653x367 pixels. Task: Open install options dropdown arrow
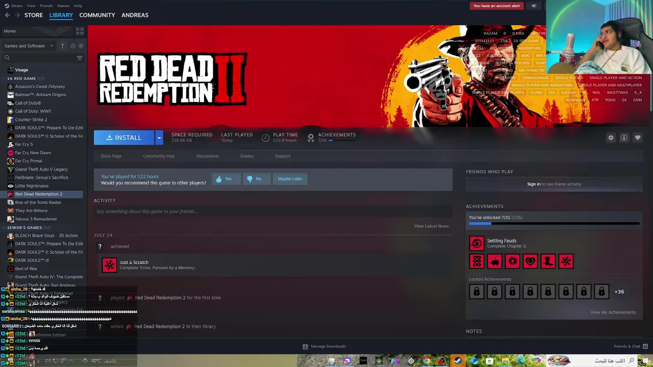coord(159,138)
